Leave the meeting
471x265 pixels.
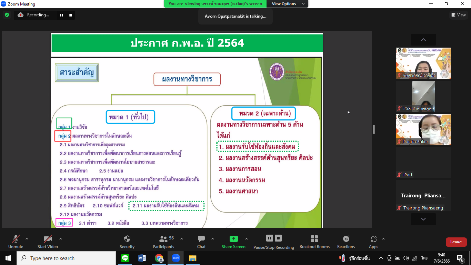456,242
